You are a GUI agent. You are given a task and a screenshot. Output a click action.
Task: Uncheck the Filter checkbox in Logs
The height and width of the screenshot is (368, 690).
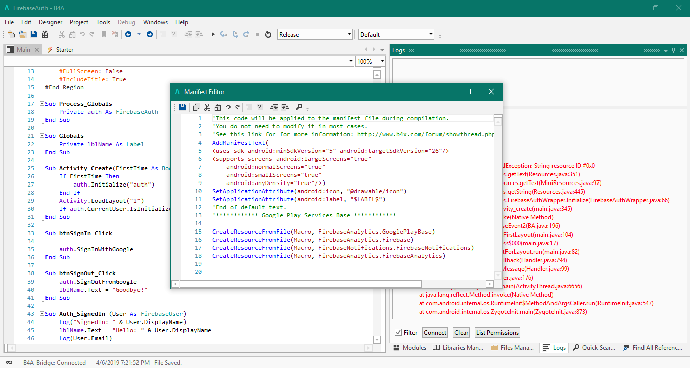(x=399, y=332)
